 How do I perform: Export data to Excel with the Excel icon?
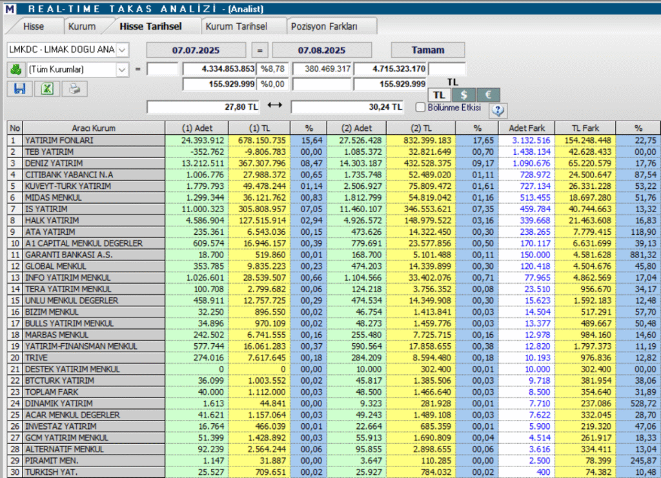coord(46,88)
